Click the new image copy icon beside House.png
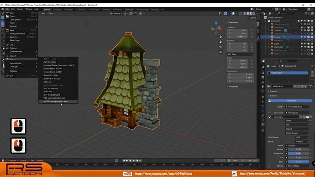 (x=304, y=117)
